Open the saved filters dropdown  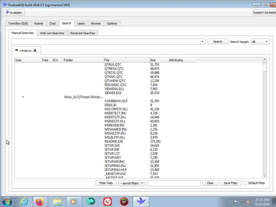pyautogui.click(x=132, y=183)
